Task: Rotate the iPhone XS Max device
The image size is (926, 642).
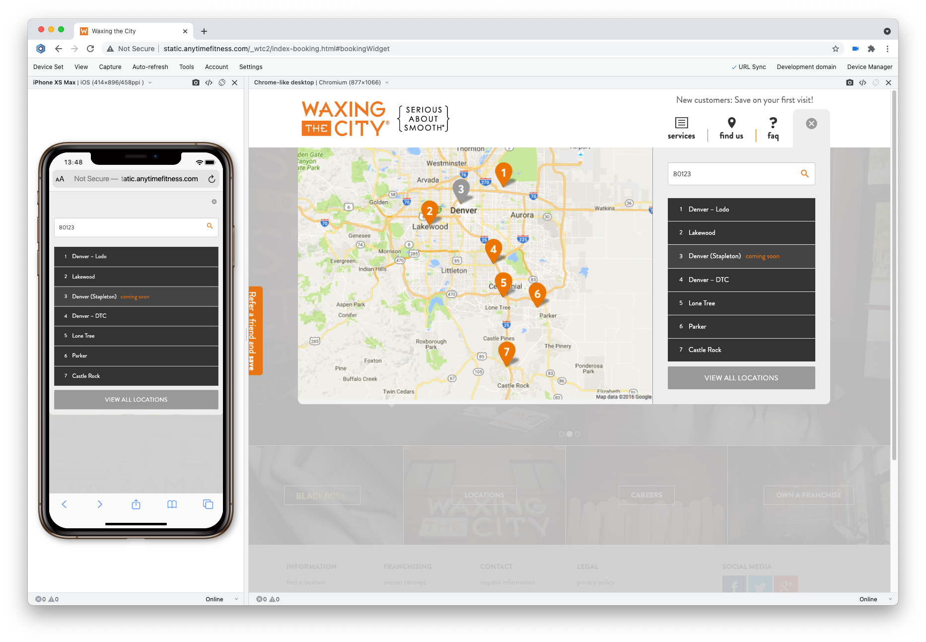Action: pyautogui.click(x=222, y=82)
